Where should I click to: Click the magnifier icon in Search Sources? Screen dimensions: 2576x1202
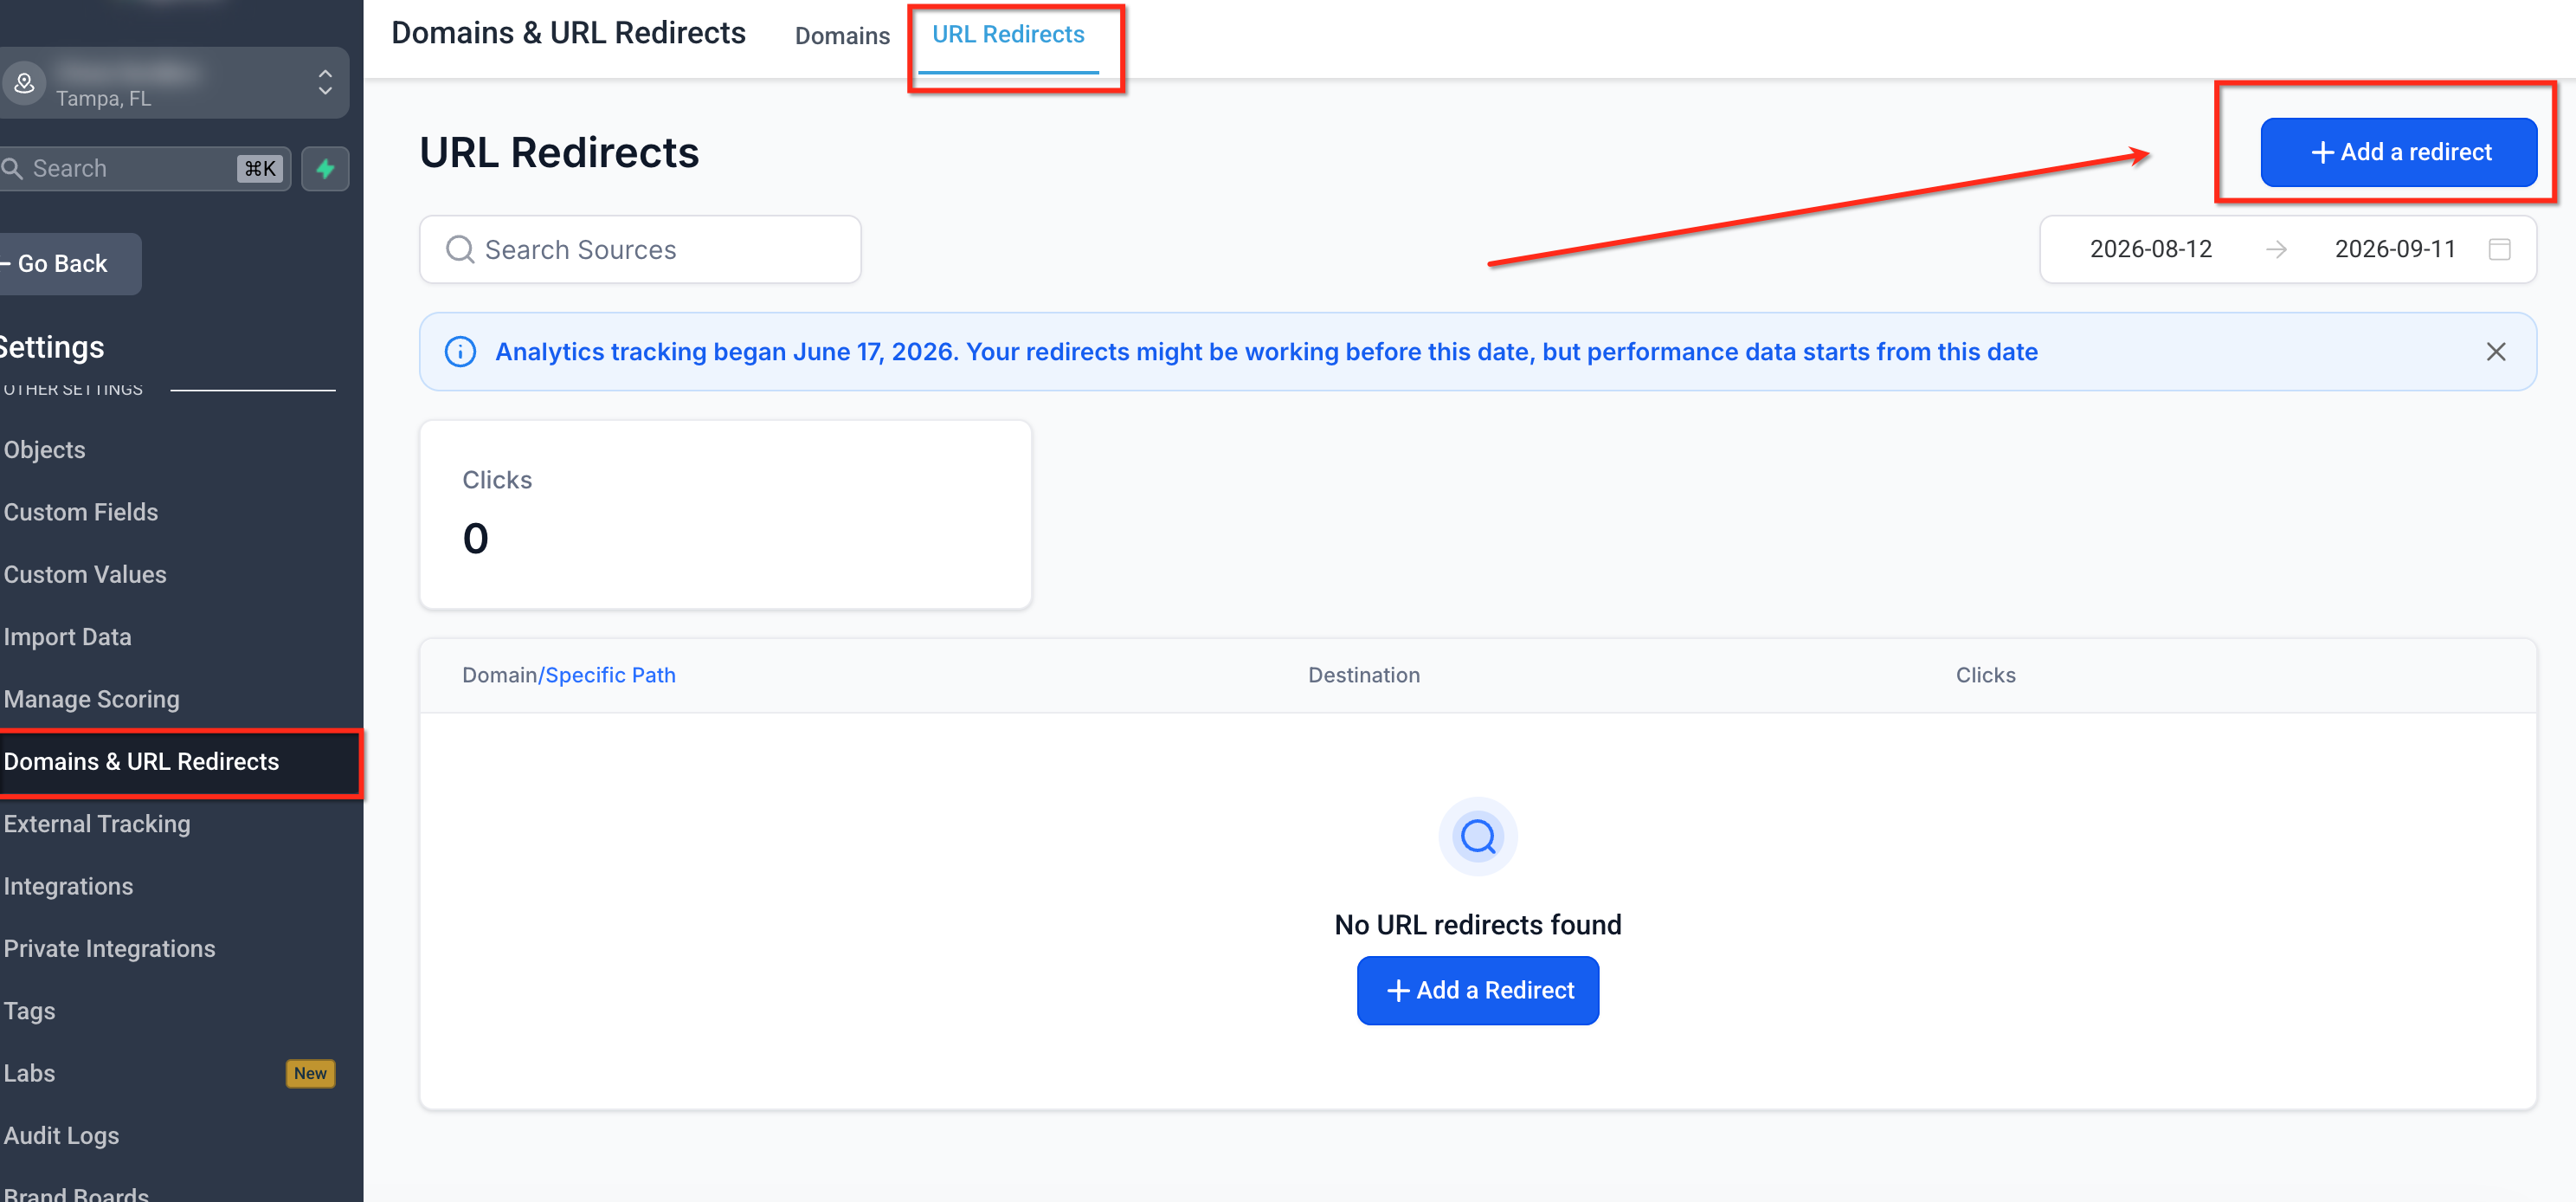[x=460, y=249]
